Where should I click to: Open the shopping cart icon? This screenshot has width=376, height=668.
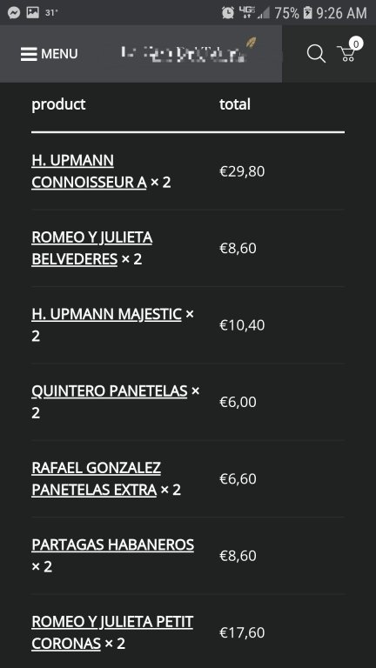click(x=346, y=54)
